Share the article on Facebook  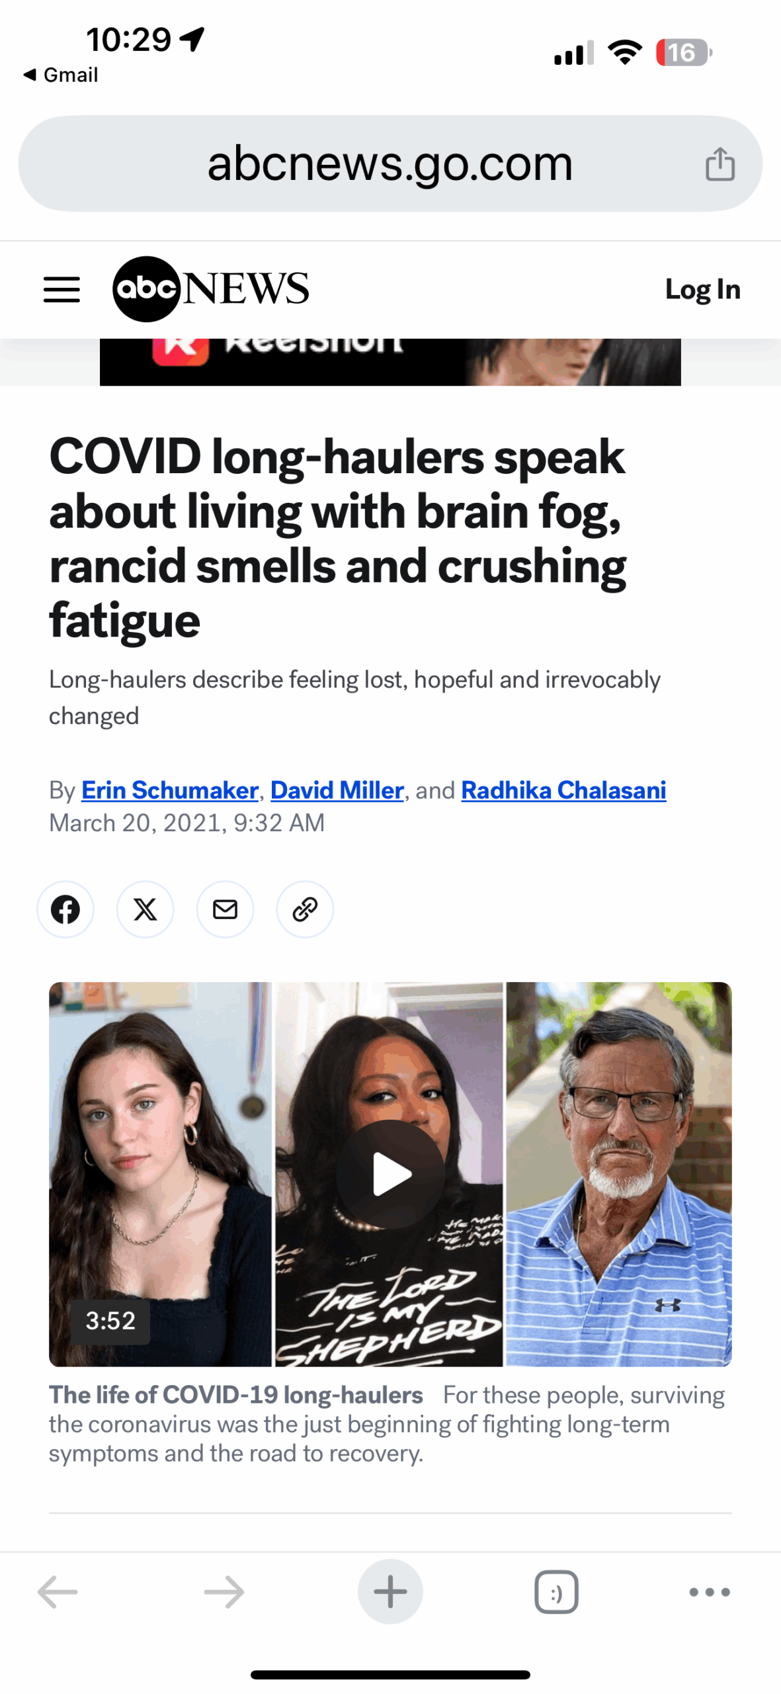click(x=65, y=909)
